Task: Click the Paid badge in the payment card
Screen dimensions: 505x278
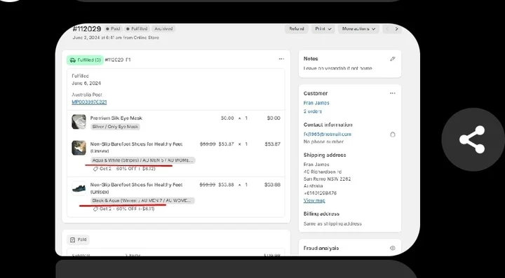Action: pyautogui.click(x=78, y=239)
